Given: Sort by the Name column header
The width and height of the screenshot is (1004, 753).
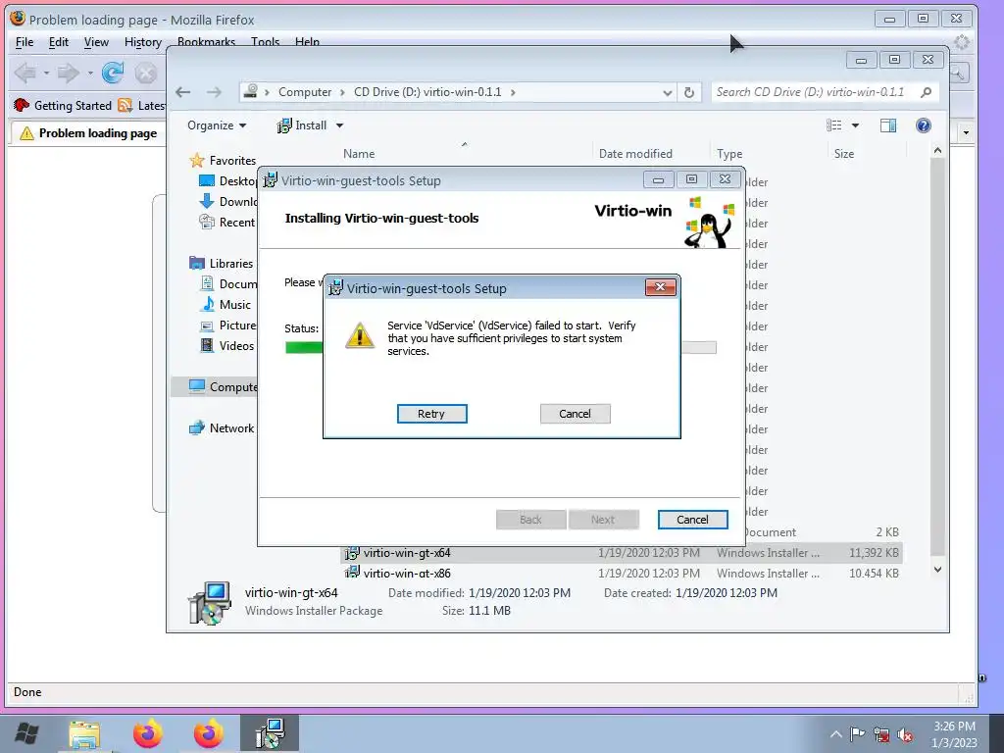Looking at the screenshot, I should point(359,154).
